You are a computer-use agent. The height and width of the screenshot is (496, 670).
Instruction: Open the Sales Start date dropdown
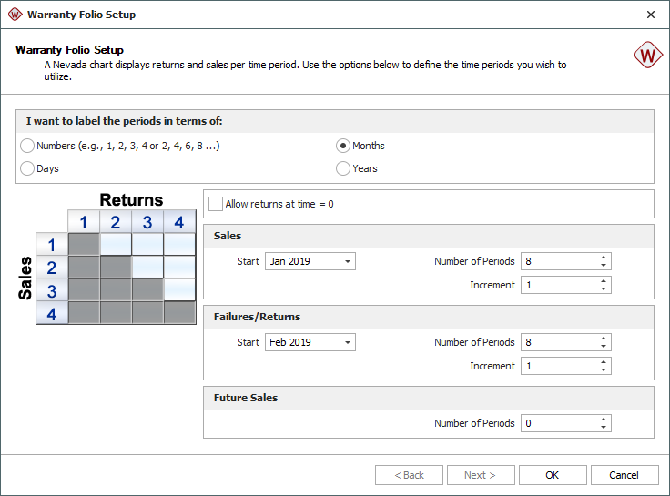(x=348, y=262)
